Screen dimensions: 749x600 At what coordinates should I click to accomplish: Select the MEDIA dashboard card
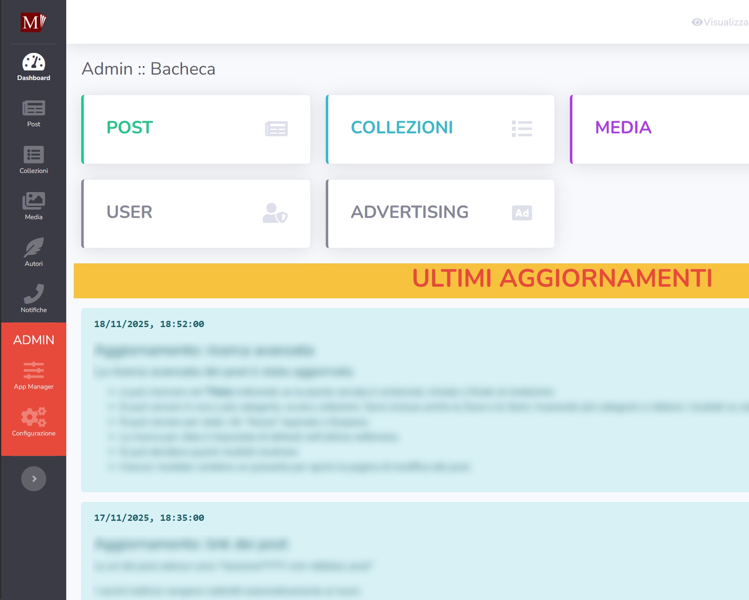(659, 129)
